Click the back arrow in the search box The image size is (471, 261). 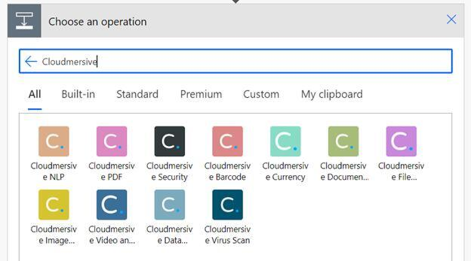point(30,61)
